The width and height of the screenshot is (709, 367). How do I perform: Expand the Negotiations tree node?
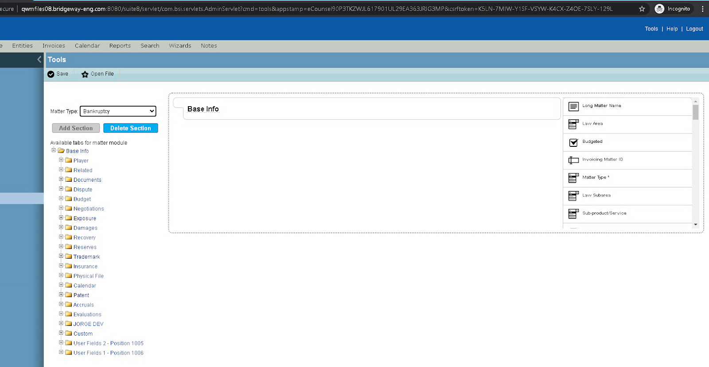[x=61, y=208]
